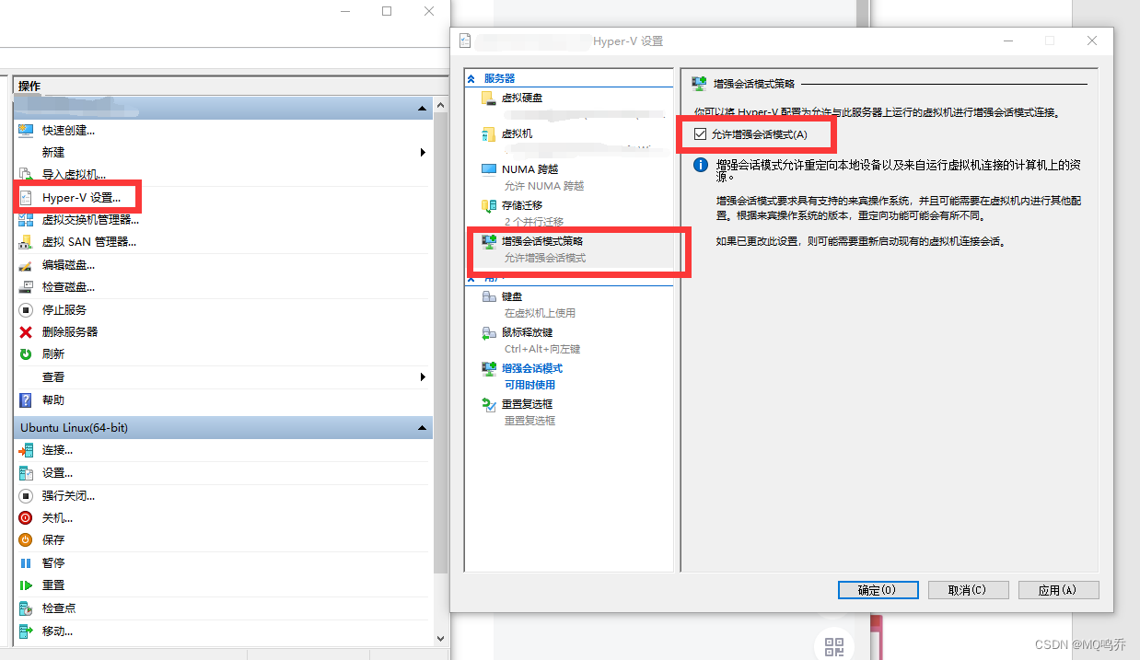The width and height of the screenshot is (1140, 660).
Task: Click the 快速创建 icon in actions pane
Action: click(26, 130)
